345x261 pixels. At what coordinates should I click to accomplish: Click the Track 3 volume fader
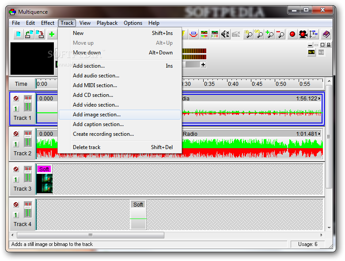pos(28,174)
